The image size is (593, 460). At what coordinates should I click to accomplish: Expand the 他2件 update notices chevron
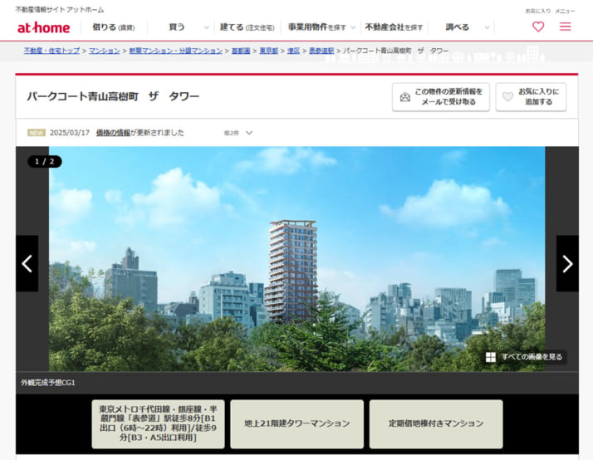[247, 133]
